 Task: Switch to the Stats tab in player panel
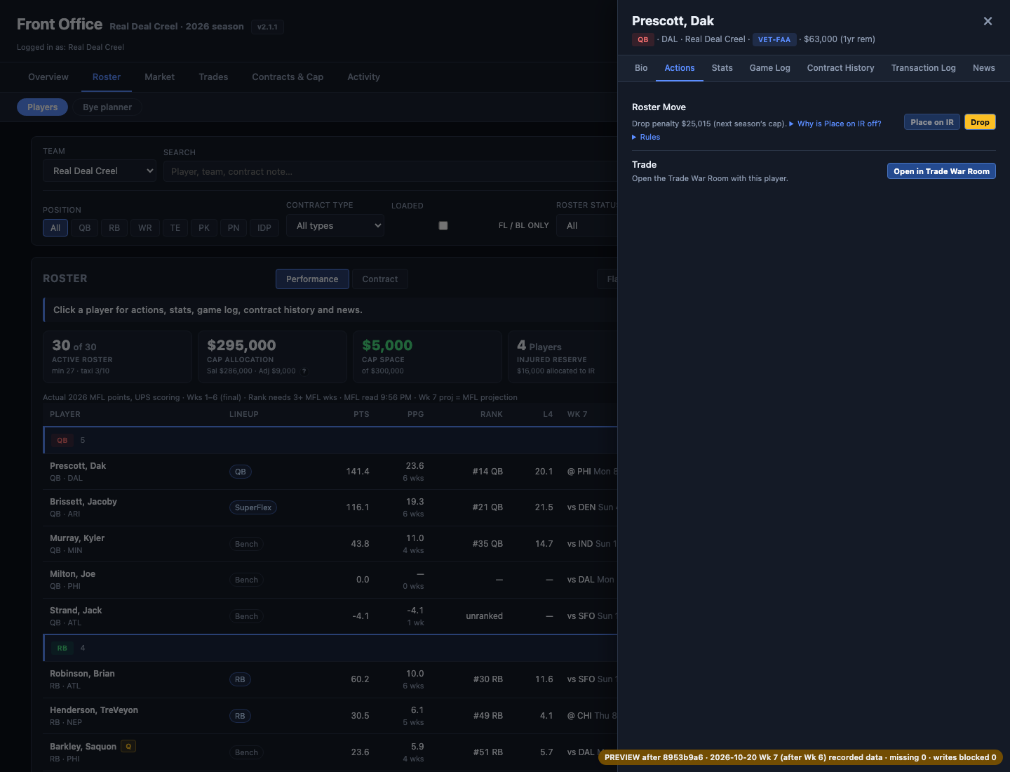point(722,68)
